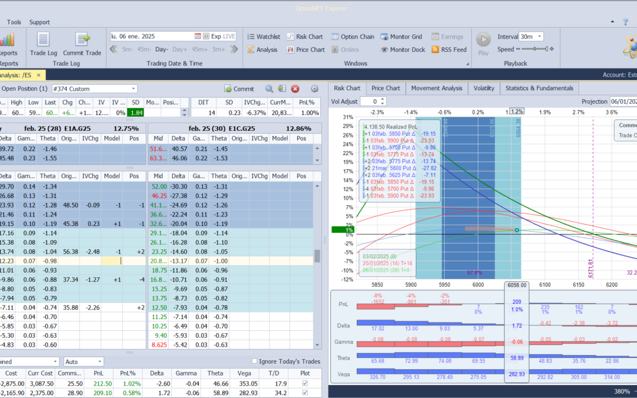This screenshot has width=637, height=398.
Task: Open the Orders window
Action: coord(345,50)
